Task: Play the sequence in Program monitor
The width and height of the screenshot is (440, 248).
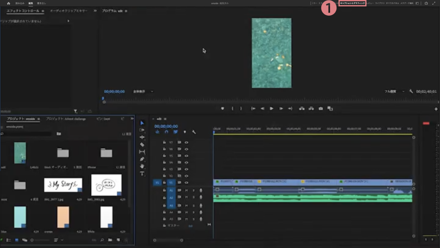Action: click(x=271, y=109)
